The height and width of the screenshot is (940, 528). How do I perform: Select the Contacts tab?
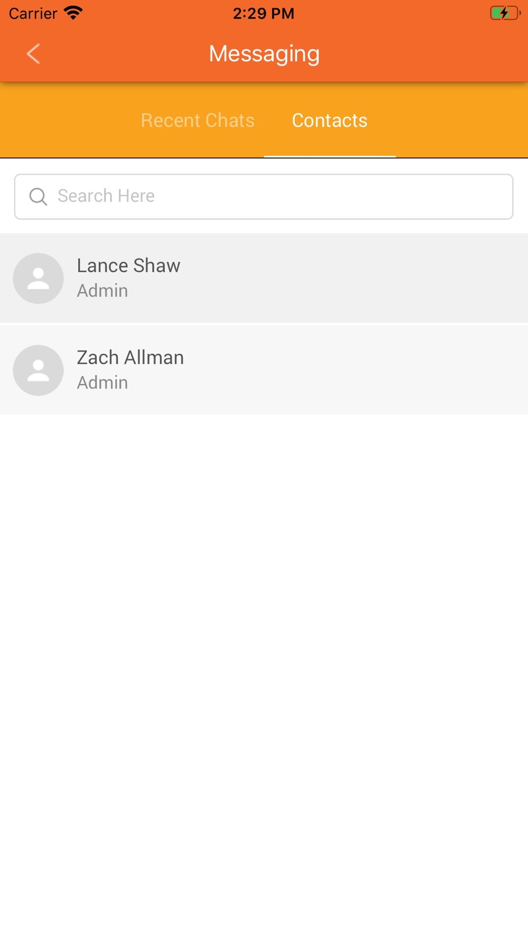(x=329, y=121)
